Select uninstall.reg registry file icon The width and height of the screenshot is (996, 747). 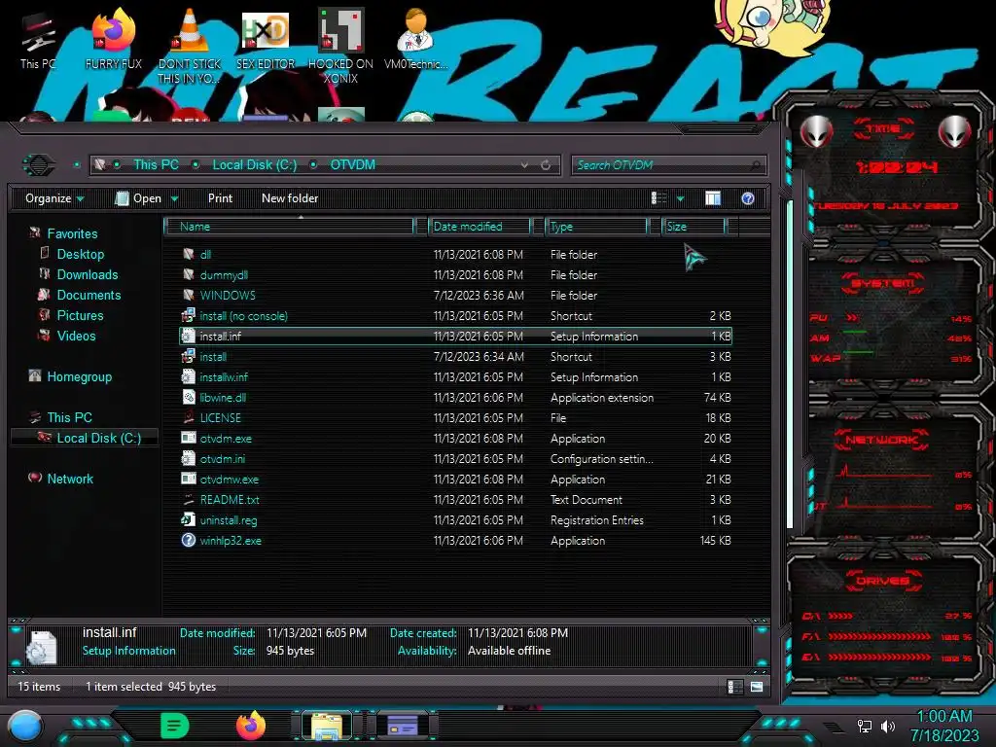pos(189,519)
